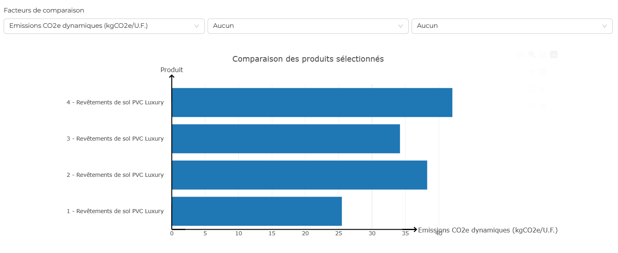
Task: Click the Plotly logo bar-chart icon
Action: [554, 54]
